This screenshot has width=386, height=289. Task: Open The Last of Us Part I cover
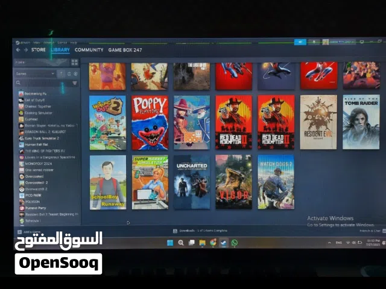point(192,76)
